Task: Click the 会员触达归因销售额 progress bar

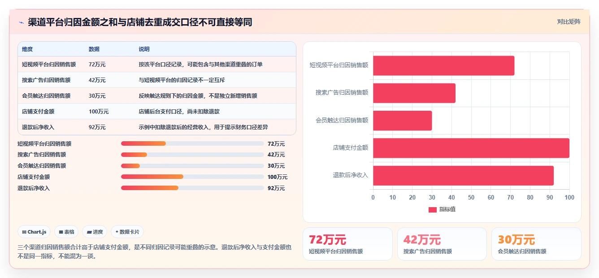Action: [x=192, y=166]
